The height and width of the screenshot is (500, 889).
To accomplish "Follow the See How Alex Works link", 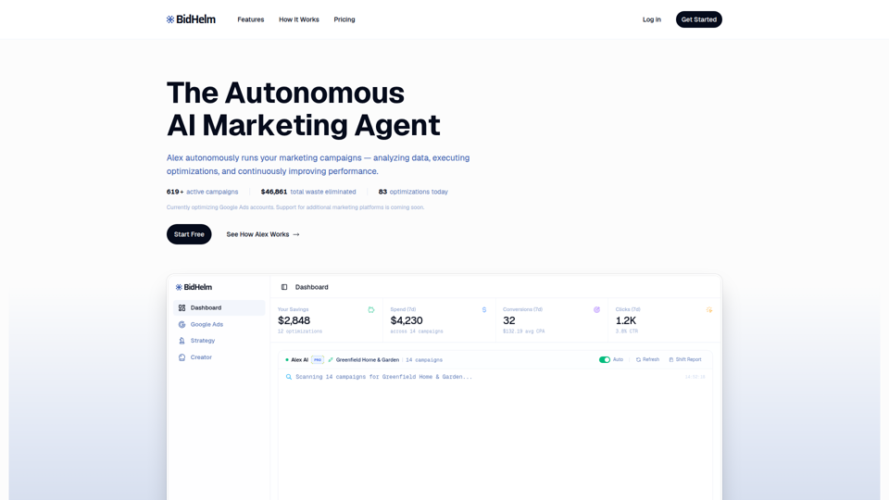I will point(262,234).
